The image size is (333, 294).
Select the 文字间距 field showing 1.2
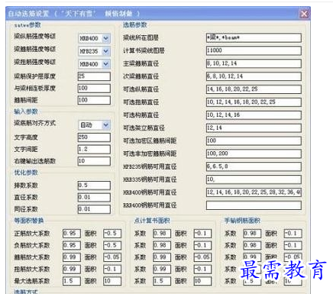click(x=94, y=149)
